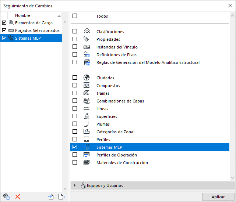
Task: Tick the Propiedades checkbox
Action: [75, 39]
